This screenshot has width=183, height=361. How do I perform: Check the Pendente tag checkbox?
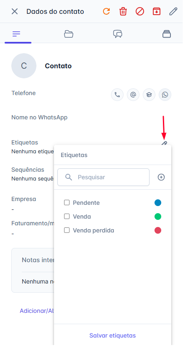pos(67,203)
